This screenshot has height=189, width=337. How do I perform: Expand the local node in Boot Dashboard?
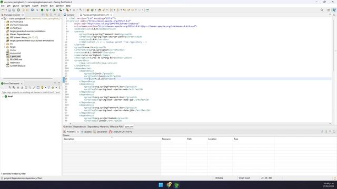3,97
